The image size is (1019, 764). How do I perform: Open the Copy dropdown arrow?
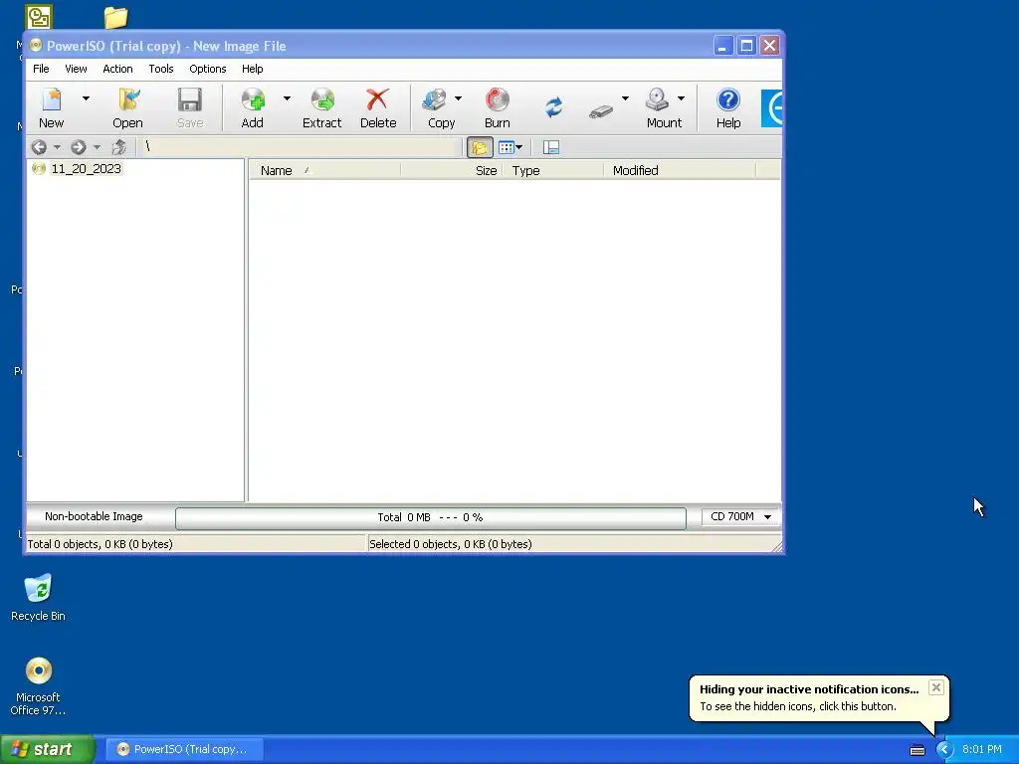click(458, 98)
